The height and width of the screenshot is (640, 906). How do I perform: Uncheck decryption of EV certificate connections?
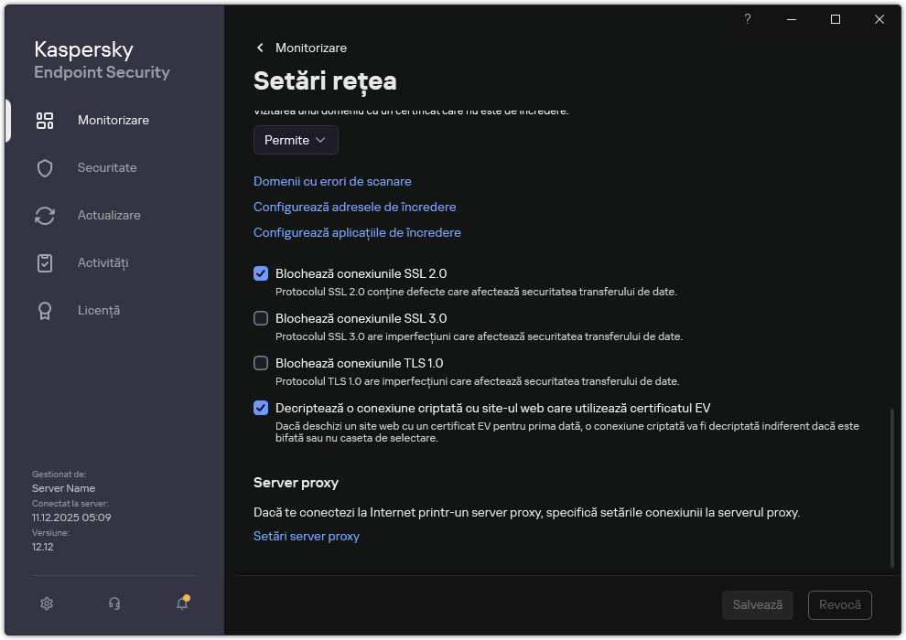click(x=261, y=408)
